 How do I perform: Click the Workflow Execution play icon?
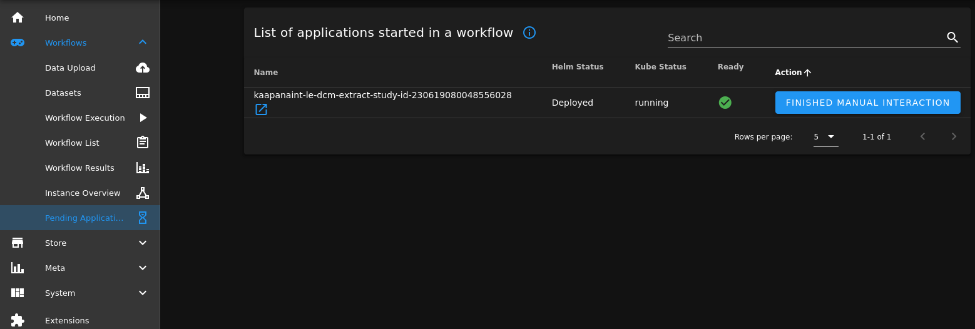coord(143,118)
